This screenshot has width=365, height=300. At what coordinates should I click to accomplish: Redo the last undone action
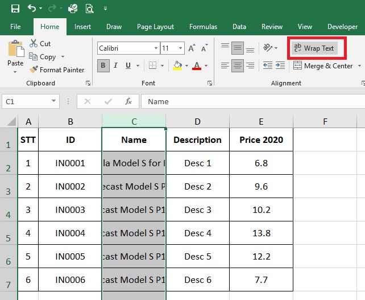pos(52,9)
